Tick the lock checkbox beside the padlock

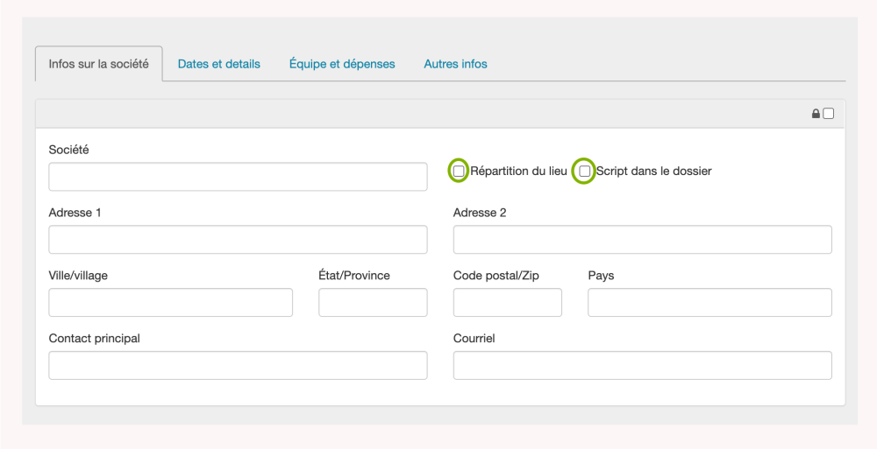tap(829, 114)
